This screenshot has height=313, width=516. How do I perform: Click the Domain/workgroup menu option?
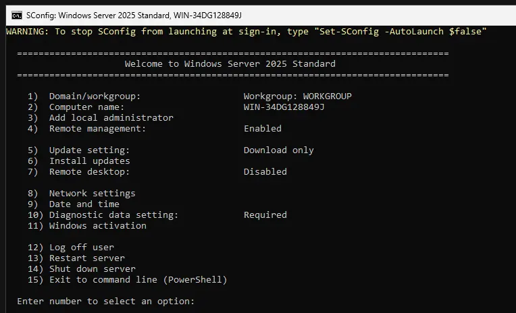point(95,96)
